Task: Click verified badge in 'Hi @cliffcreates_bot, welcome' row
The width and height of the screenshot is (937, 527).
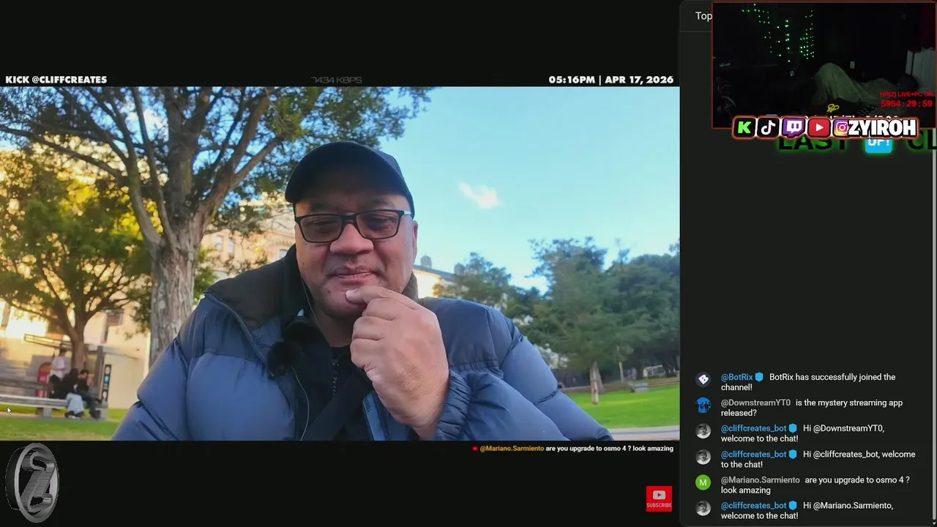Action: (x=793, y=454)
